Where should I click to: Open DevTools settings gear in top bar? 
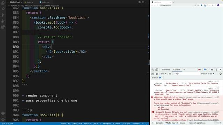click(212, 69)
